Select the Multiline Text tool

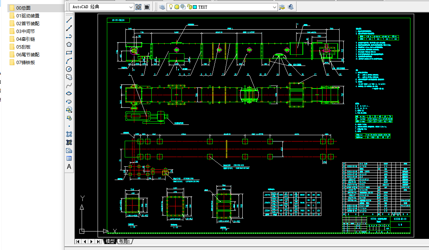[69, 167]
